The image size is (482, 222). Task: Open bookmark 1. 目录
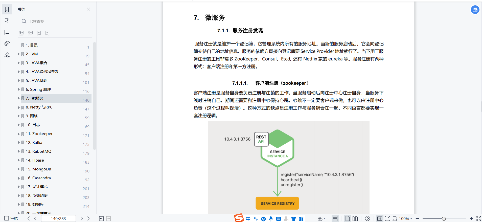[32, 45]
